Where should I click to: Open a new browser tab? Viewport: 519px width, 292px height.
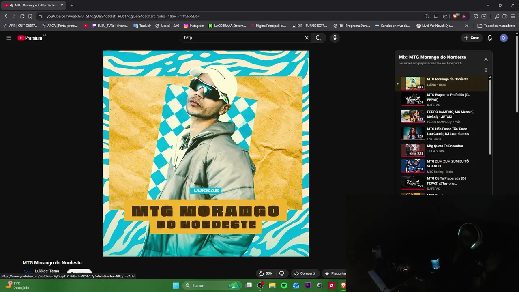click(72, 5)
